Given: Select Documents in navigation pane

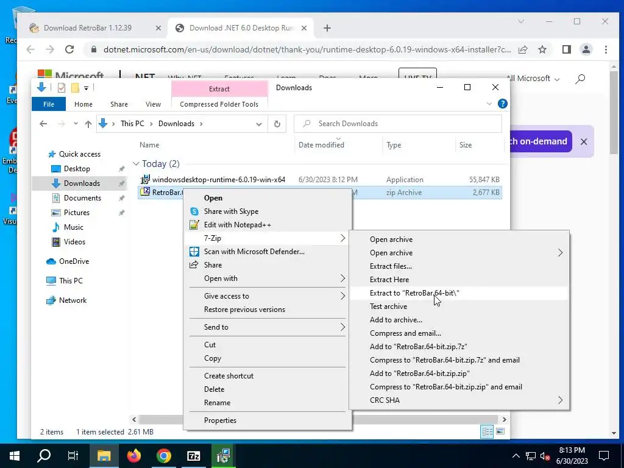Looking at the screenshot, I should pos(82,198).
